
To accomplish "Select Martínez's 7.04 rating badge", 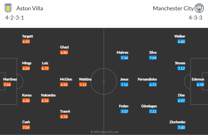I will click(7, 84).
